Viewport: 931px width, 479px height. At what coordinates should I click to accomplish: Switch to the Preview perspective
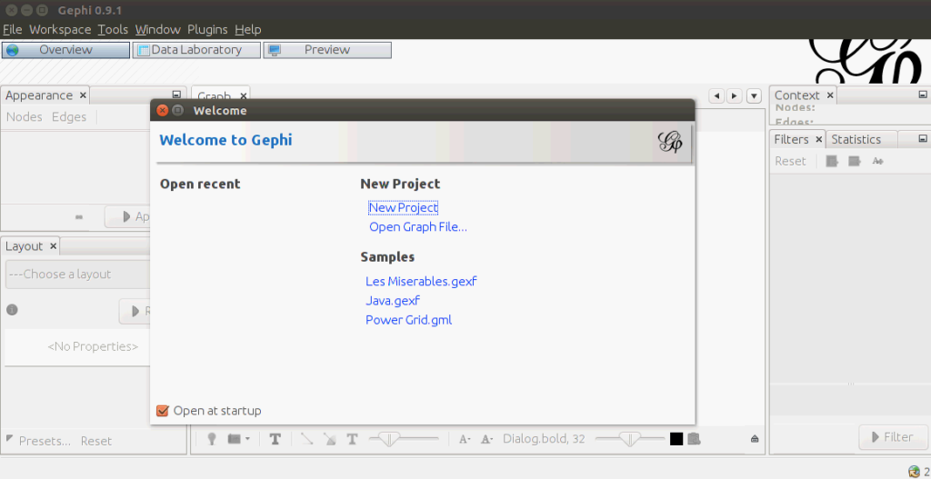click(327, 50)
